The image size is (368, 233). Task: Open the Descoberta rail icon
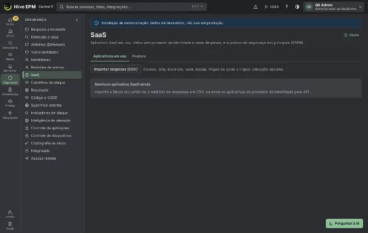point(10,45)
